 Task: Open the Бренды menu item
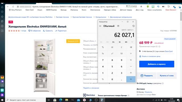63,10
